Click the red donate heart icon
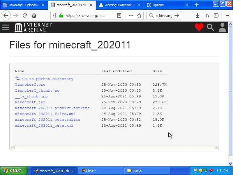233x175 pixels. 199,27
